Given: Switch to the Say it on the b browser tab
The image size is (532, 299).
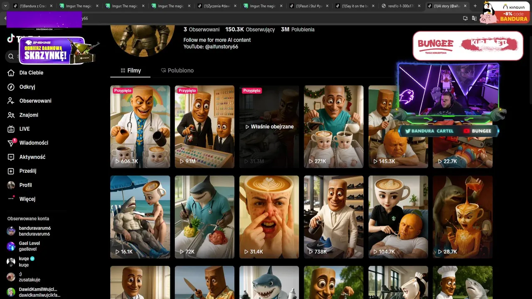Looking at the screenshot, I should point(355,6).
